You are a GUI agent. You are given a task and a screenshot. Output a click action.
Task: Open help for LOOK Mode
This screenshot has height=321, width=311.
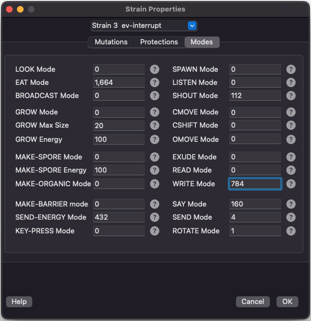(x=154, y=70)
